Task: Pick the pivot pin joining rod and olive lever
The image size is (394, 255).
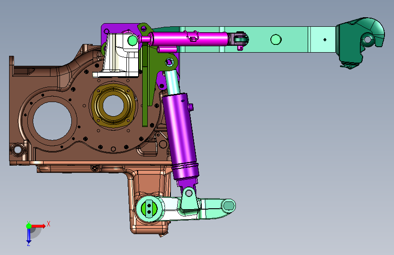Action: click(x=169, y=62)
